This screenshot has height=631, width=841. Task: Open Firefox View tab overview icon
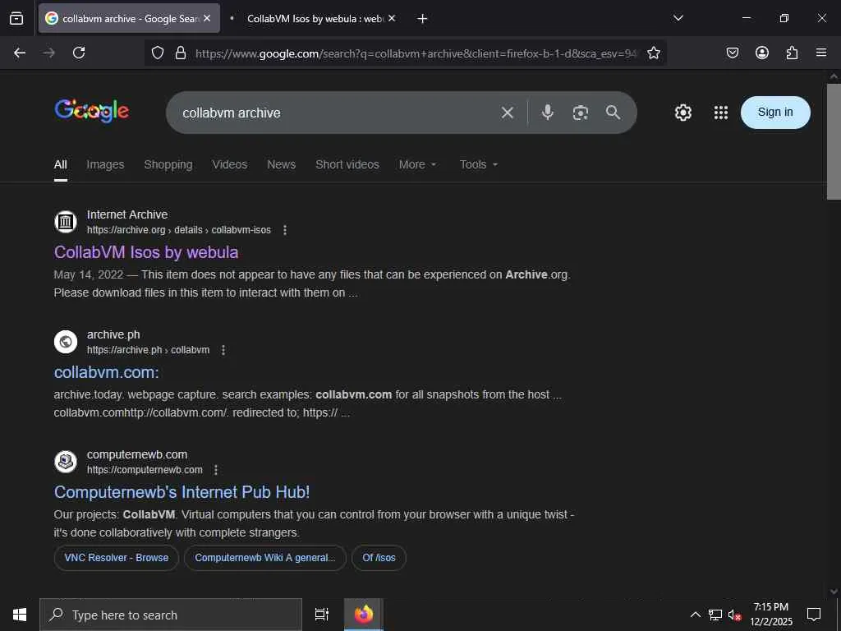pyautogui.click(x=16, y=18)
